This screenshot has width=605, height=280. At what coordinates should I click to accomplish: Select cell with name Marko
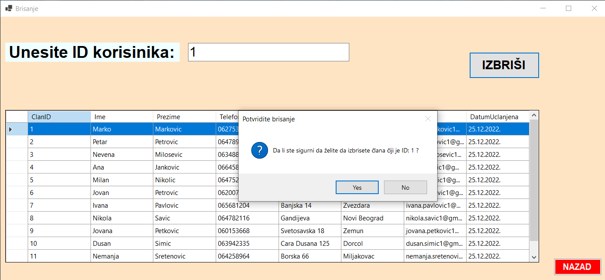[x=122, y=129]
